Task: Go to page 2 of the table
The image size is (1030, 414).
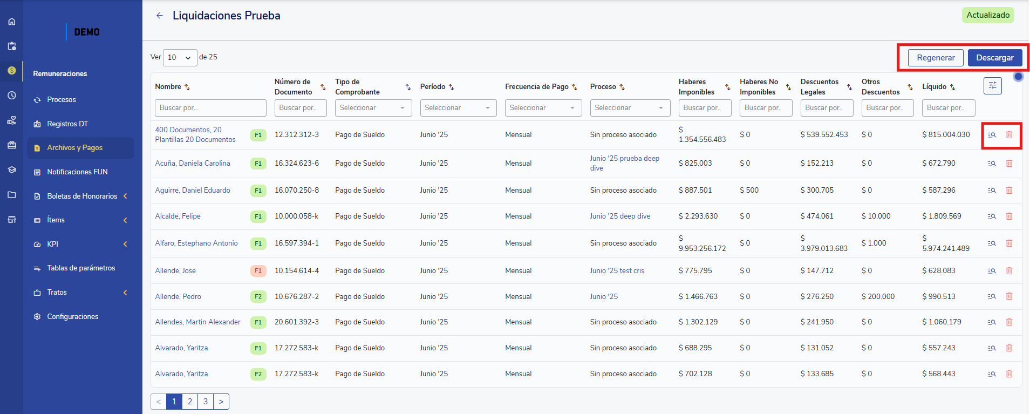Action: point(190,402)
